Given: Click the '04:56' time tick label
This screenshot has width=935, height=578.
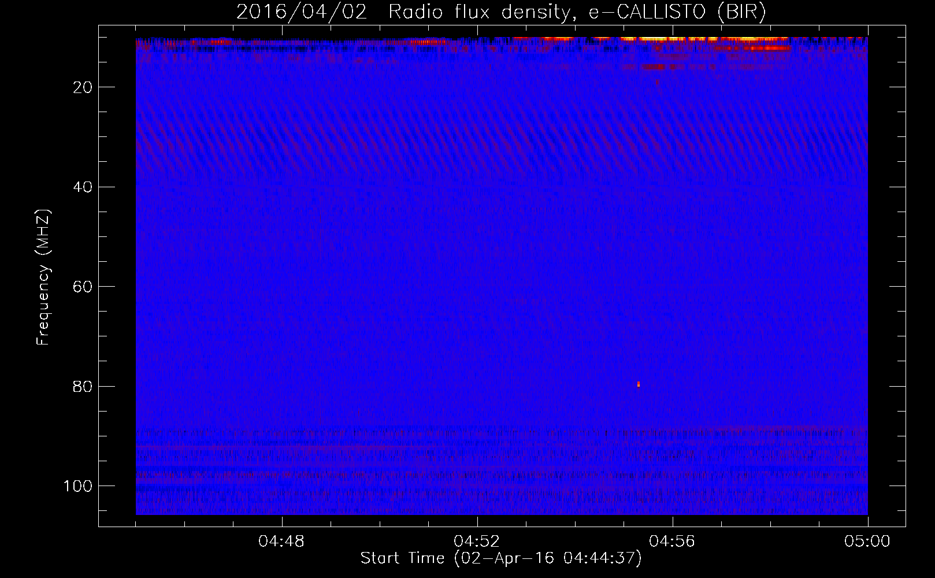Looking at the screenshot, I should (672, 542).
